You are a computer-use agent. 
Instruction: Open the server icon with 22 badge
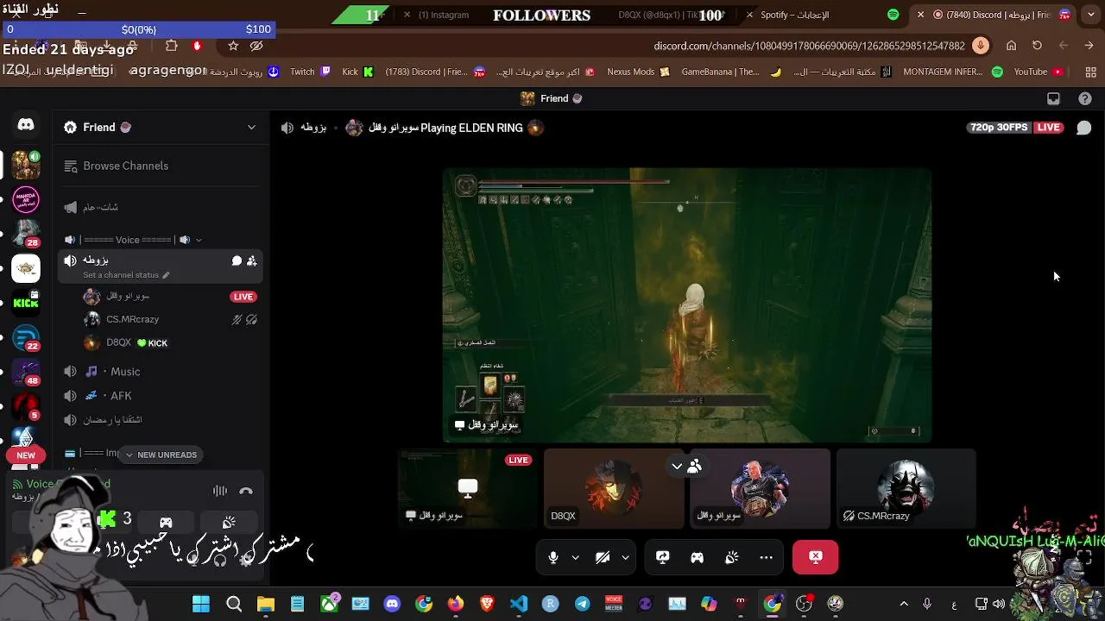(26, 337)
